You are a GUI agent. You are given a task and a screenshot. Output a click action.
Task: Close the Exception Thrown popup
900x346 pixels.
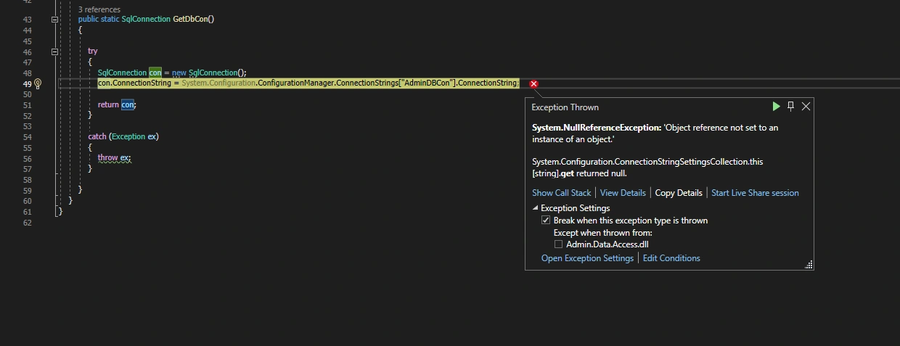pos(806,107)
